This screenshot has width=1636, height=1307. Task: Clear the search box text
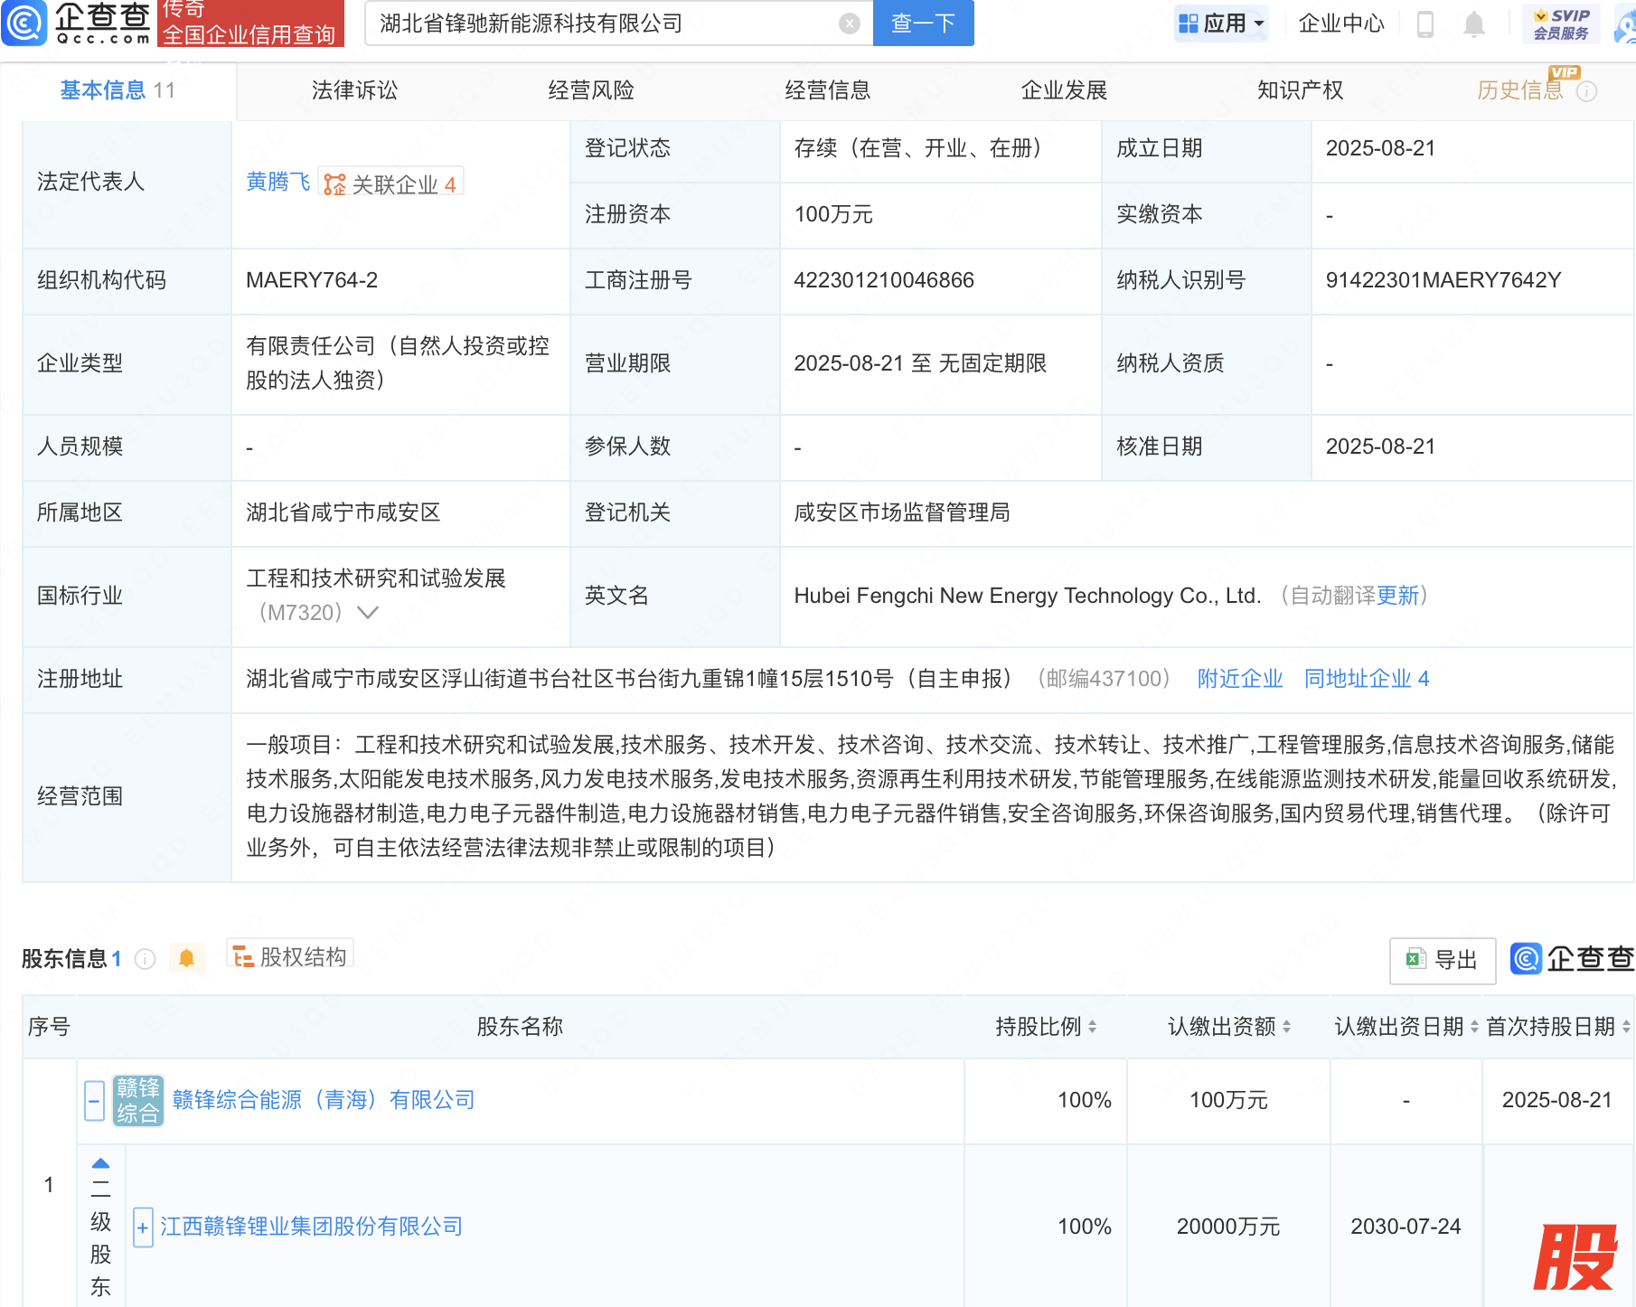[x=849, y=24]
